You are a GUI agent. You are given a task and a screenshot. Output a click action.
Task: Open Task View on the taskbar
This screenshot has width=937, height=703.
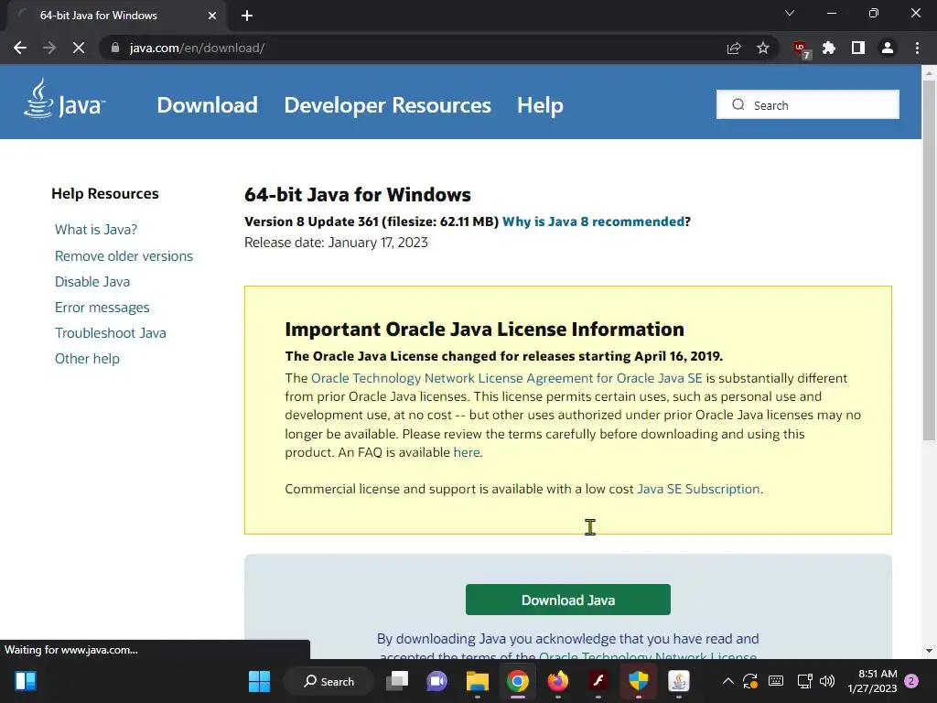pyautogui.click(x=397, y=681)
